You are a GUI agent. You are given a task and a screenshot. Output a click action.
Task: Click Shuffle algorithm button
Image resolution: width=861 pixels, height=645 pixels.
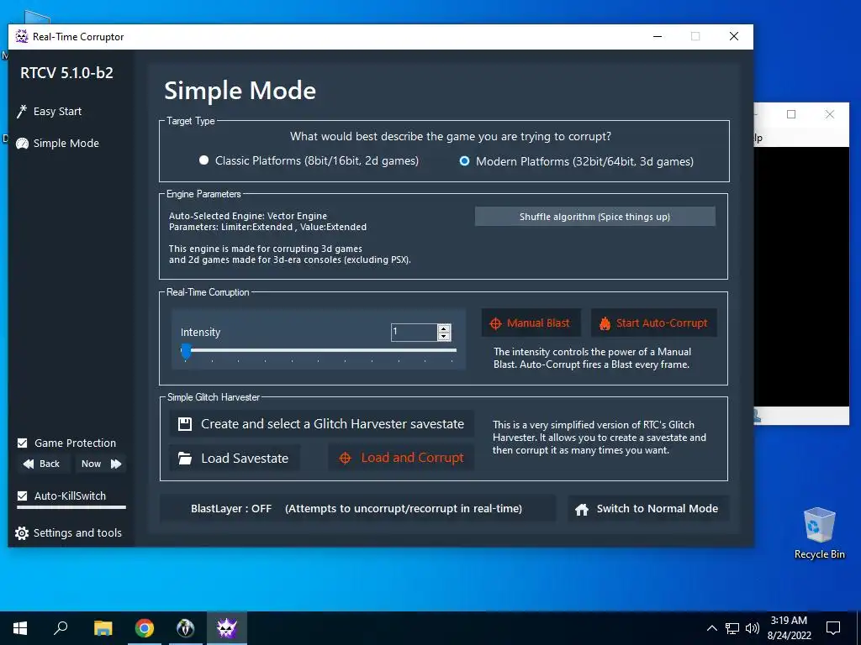(x=594, y=217)
